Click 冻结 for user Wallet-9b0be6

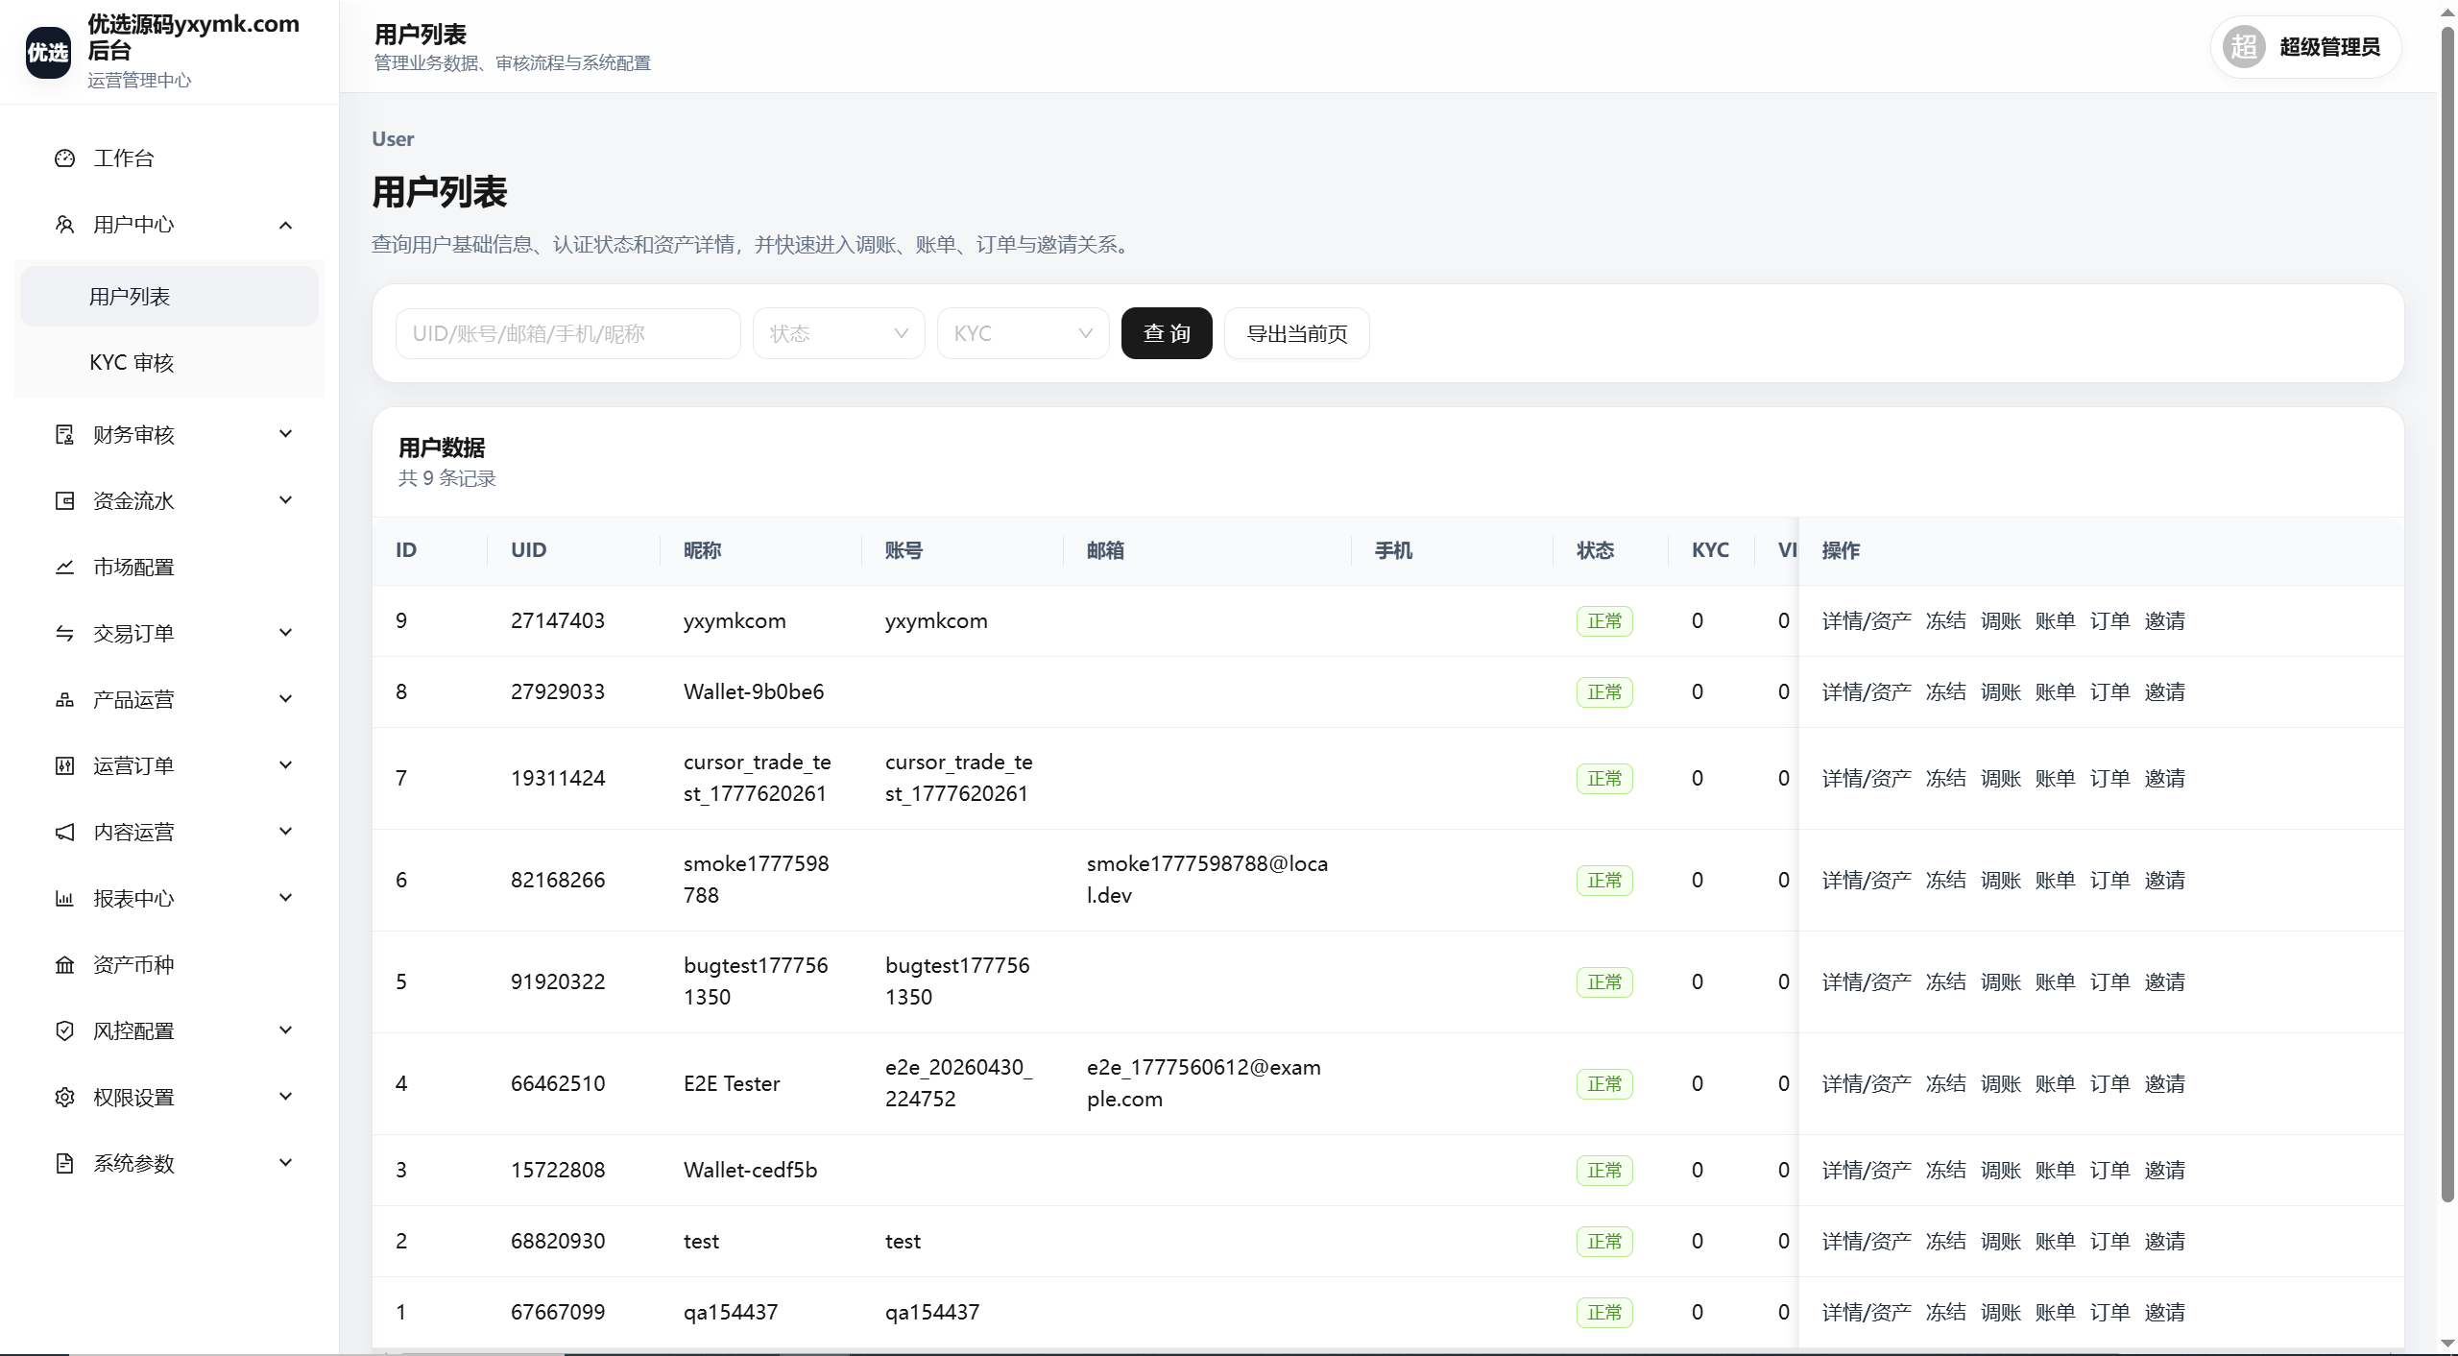pos(1946,692)
